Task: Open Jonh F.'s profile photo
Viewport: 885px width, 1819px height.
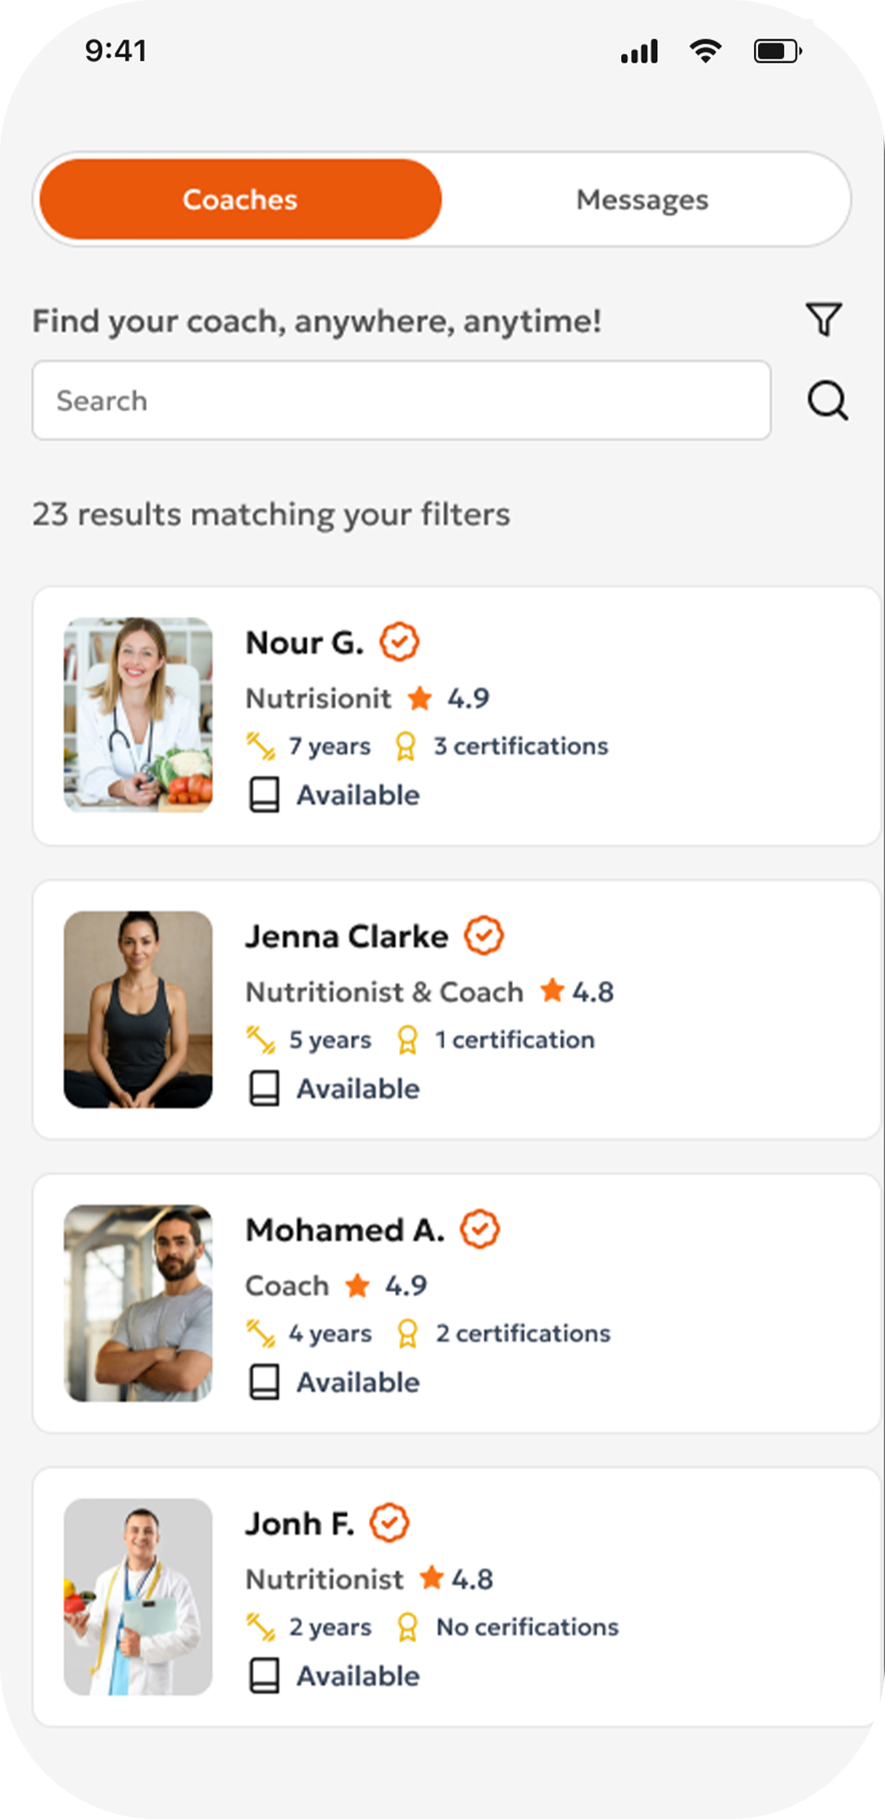Action: (x=138, y=1597)
